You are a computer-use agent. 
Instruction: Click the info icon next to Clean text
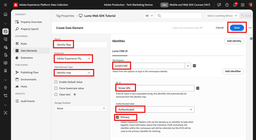(x=75, y=94)
